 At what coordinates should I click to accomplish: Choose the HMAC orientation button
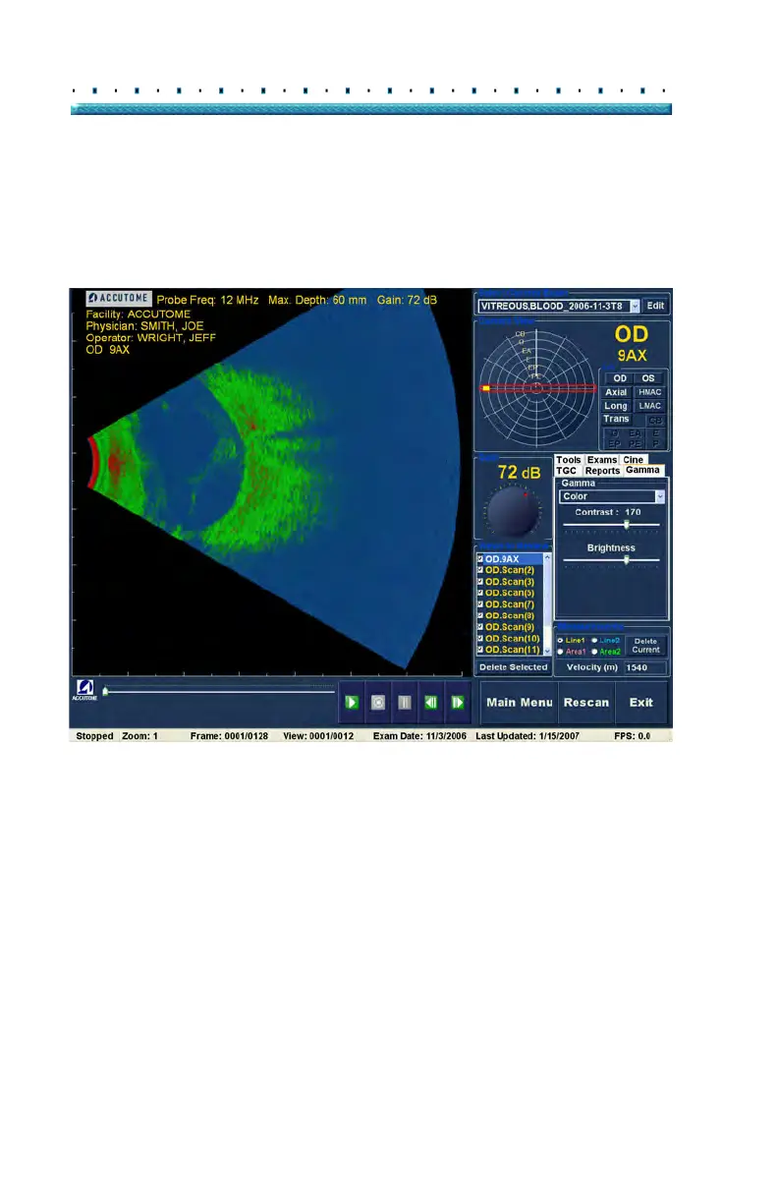649,392
